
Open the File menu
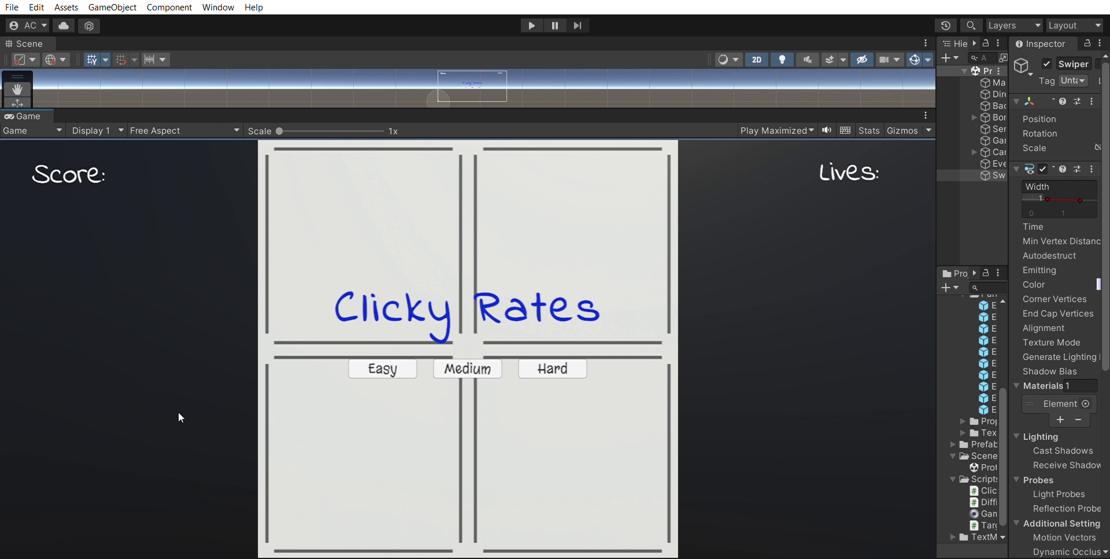[x=12, y=8]
